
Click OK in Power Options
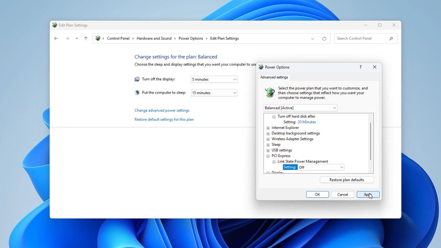pos(317,195)
